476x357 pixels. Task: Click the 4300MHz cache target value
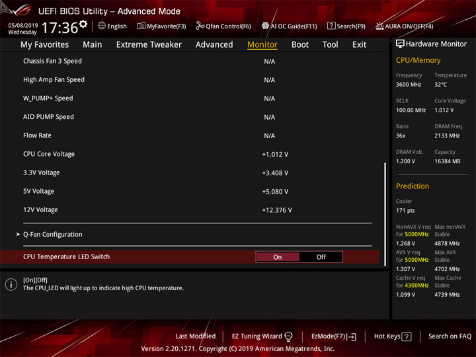click(x=416, y=286)
